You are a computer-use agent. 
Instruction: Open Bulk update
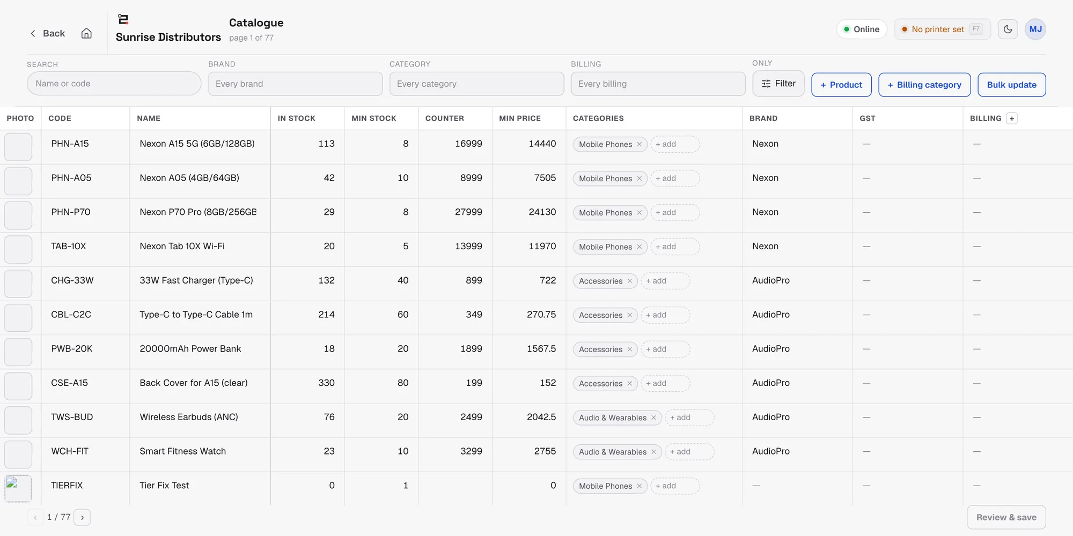click(x=1011, y=85)
